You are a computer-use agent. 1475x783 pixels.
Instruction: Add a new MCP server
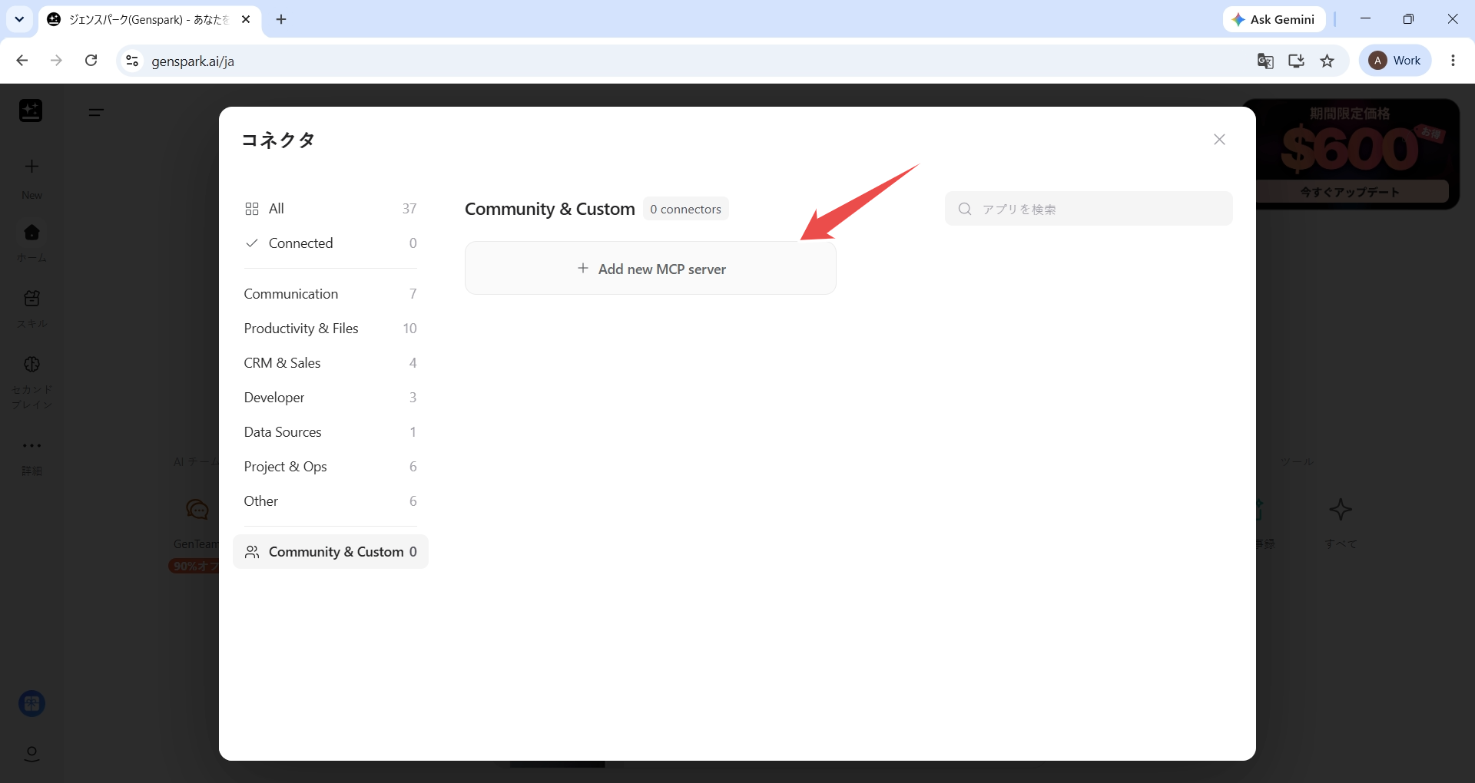coord(650,269)
